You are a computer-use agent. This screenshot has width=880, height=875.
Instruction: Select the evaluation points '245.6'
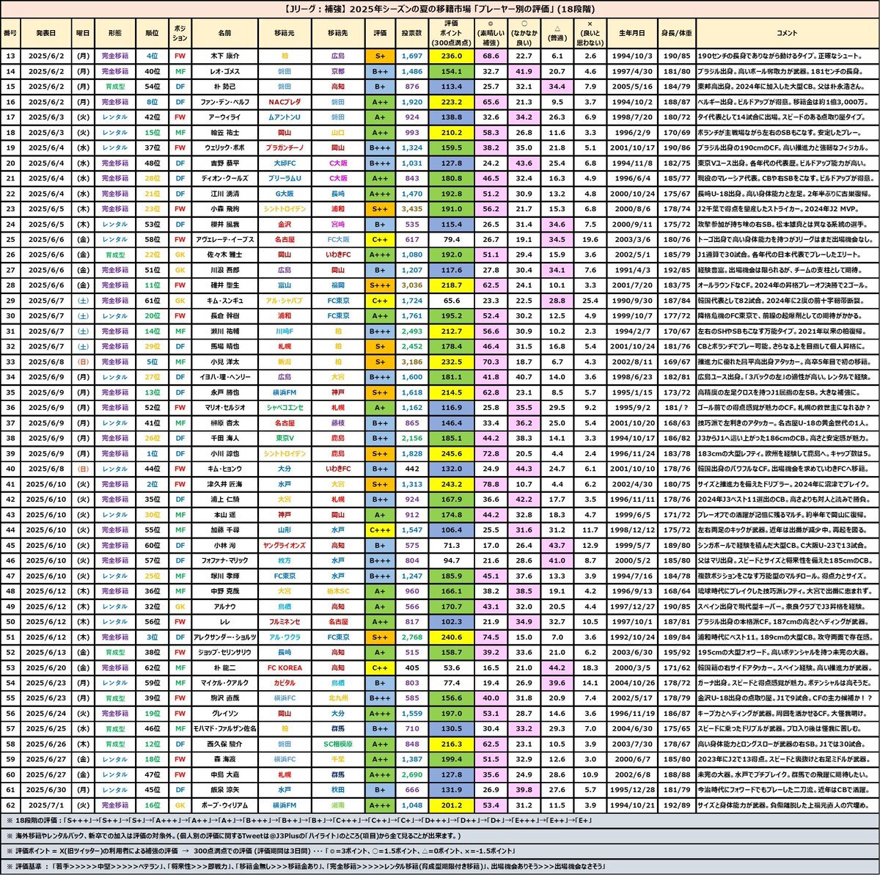[x=451, y=454]
